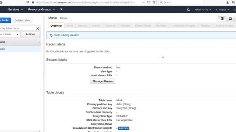Image resolution: width=236 pixels, height=132 pixels.
Task: Open the Ashish Arora account menu
Action: [202, 10]
